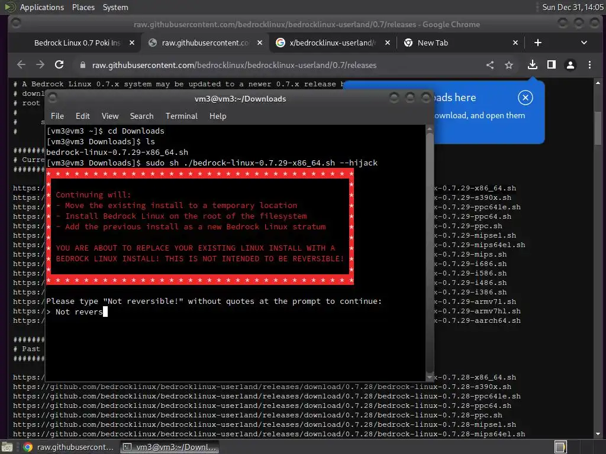Switch to x/bedrocklinux-userland Google tab

tap(333, 43)
